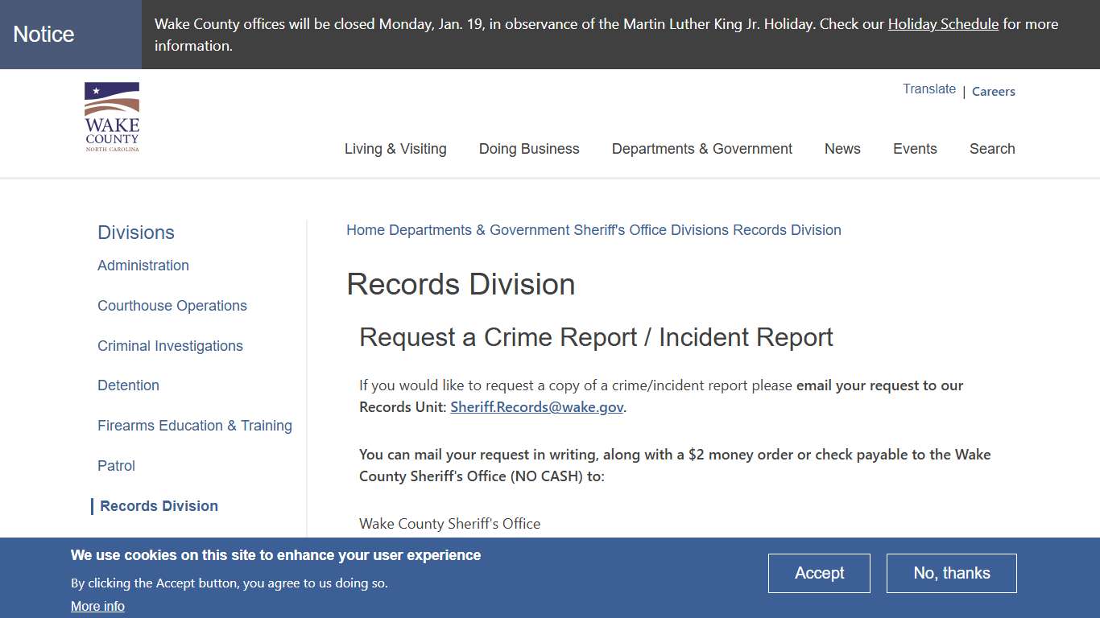1100x618 pixels.
Task: Open the Search function
Action: coord(991,149)
